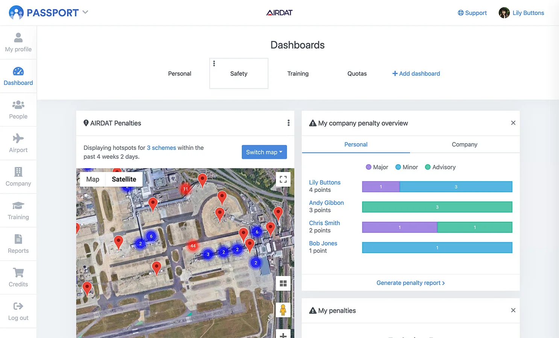Click the blue cluster marker 3
This screenshot has width=559, height=338.
208,254
